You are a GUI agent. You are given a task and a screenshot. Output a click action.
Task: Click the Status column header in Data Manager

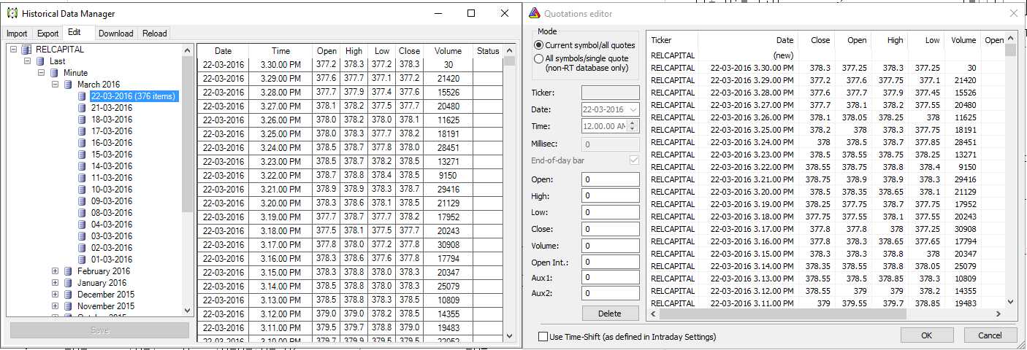pyautogui.click(x=488, y=51)
